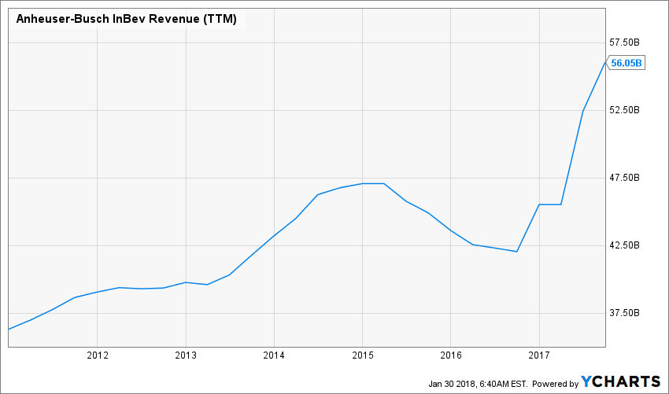The image size is (669, 394).
Task: Click the Powered by text
Action: coord(556,383)
